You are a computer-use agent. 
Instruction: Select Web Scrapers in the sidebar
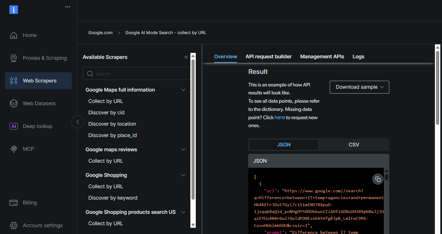(x=38, y=80)
